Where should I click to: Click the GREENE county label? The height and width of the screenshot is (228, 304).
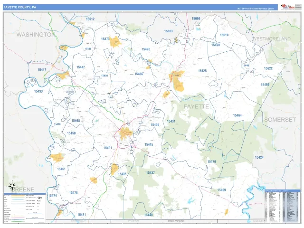click(x=24, y=190)
